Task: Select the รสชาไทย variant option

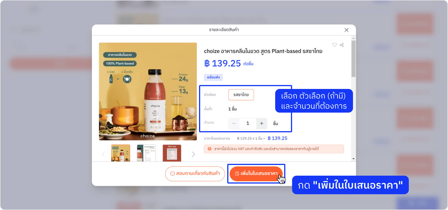Action: [x=241, y=95]
